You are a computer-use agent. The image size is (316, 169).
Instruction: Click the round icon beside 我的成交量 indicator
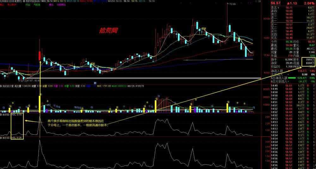point(1,86)
